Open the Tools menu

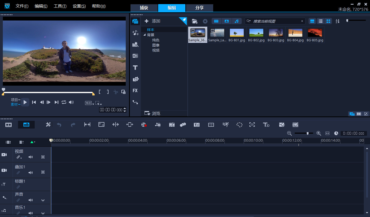pos(60,6)
